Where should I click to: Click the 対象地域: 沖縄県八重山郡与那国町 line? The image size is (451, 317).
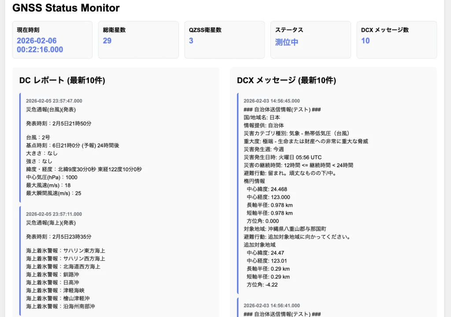coord(285,229)
